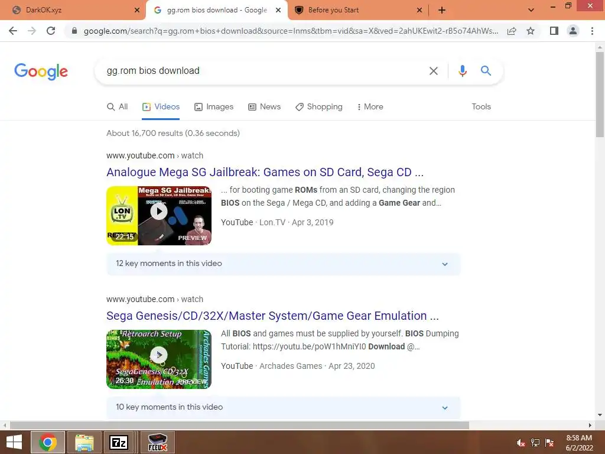Go back to the previous page
The height and width of the screenshot is (454, 605).
coord(13,31)
